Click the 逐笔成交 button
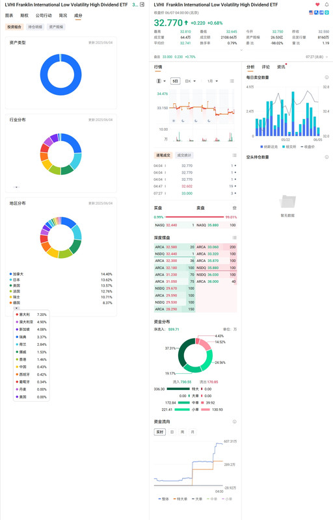Image resolution: width=333 pixels, height=520 pixels. click(x=163, y=155)
